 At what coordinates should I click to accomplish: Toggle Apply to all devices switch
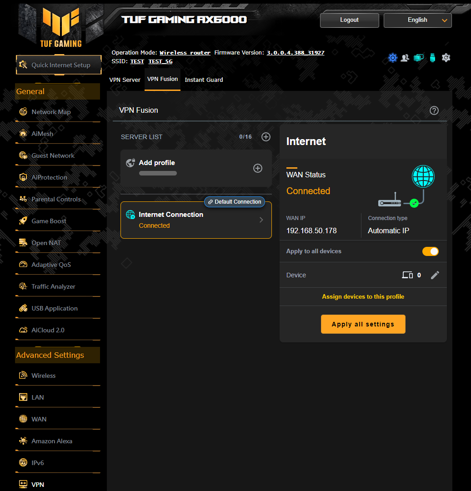pyautogui.click(x=430, y=251)
